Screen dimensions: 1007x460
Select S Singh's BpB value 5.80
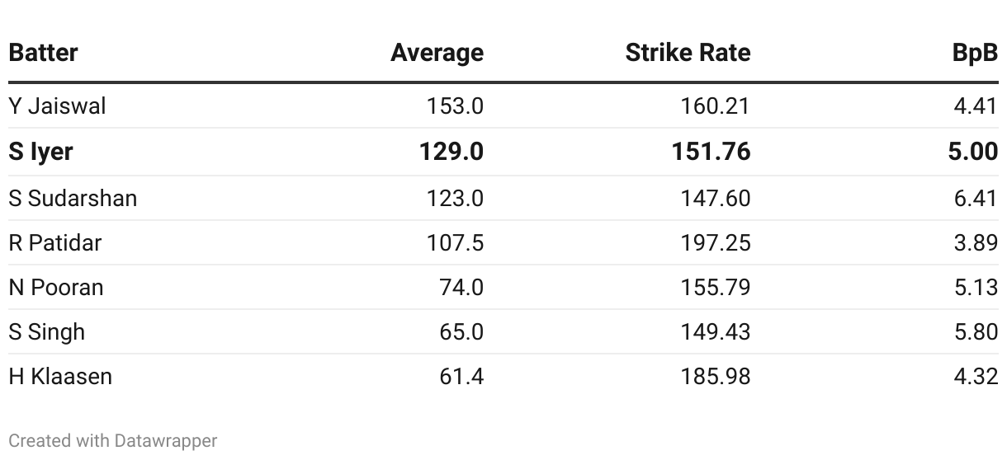(x=976, y=332)
